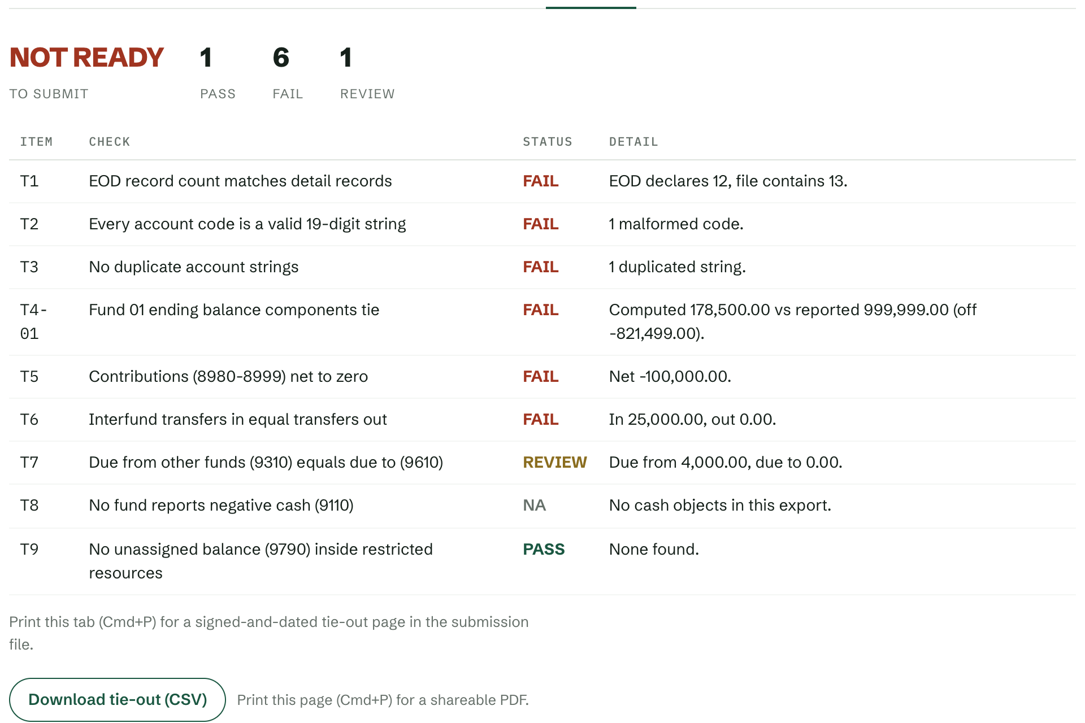Click the REVIEW count label
Viewport: 1085px width, 723px height.
(367, 94)
